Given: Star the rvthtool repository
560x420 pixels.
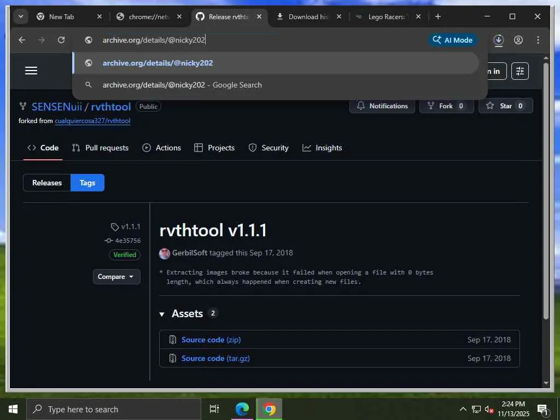Looking at the screenshot, I should click(x=506, y=106).
